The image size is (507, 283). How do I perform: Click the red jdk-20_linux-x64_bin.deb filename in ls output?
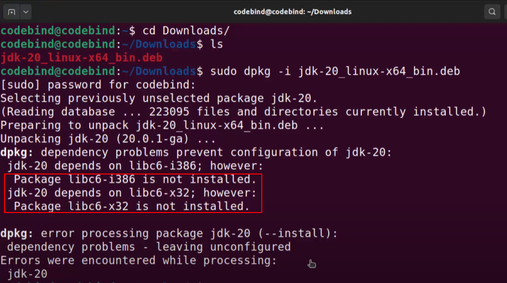(82, 58)
